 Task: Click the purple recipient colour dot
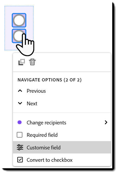coord(20,122)
